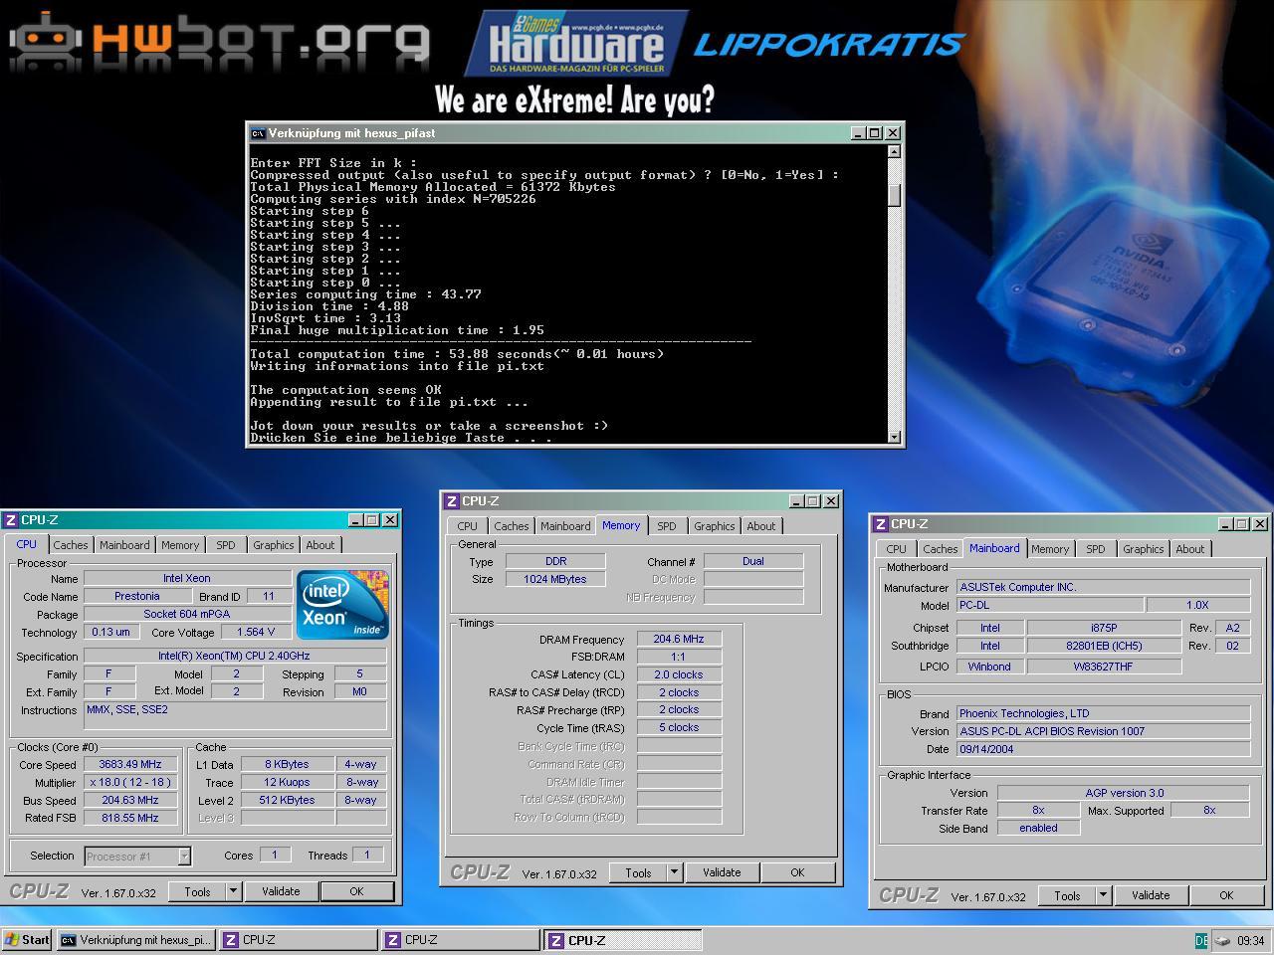Click the Bus Speed value 204.63 MHz
This screenshot has height=955, width=1274.
pos(129,801)
